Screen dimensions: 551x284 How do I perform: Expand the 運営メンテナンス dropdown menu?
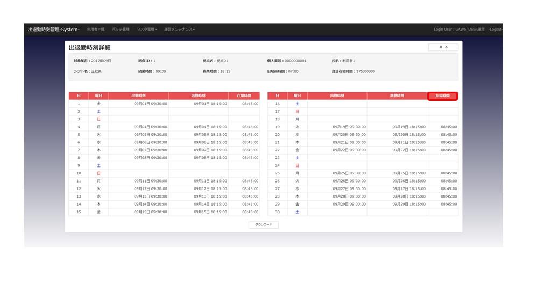click(x=179, y=29)
